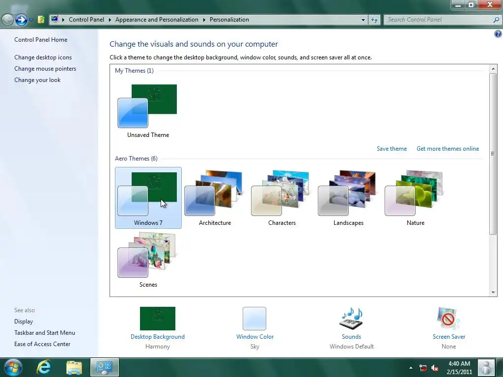503x377 pixels.
Task: Open the Sounds keyboard and notes icon
Action: pyautogui.click(x=351, y=318)
